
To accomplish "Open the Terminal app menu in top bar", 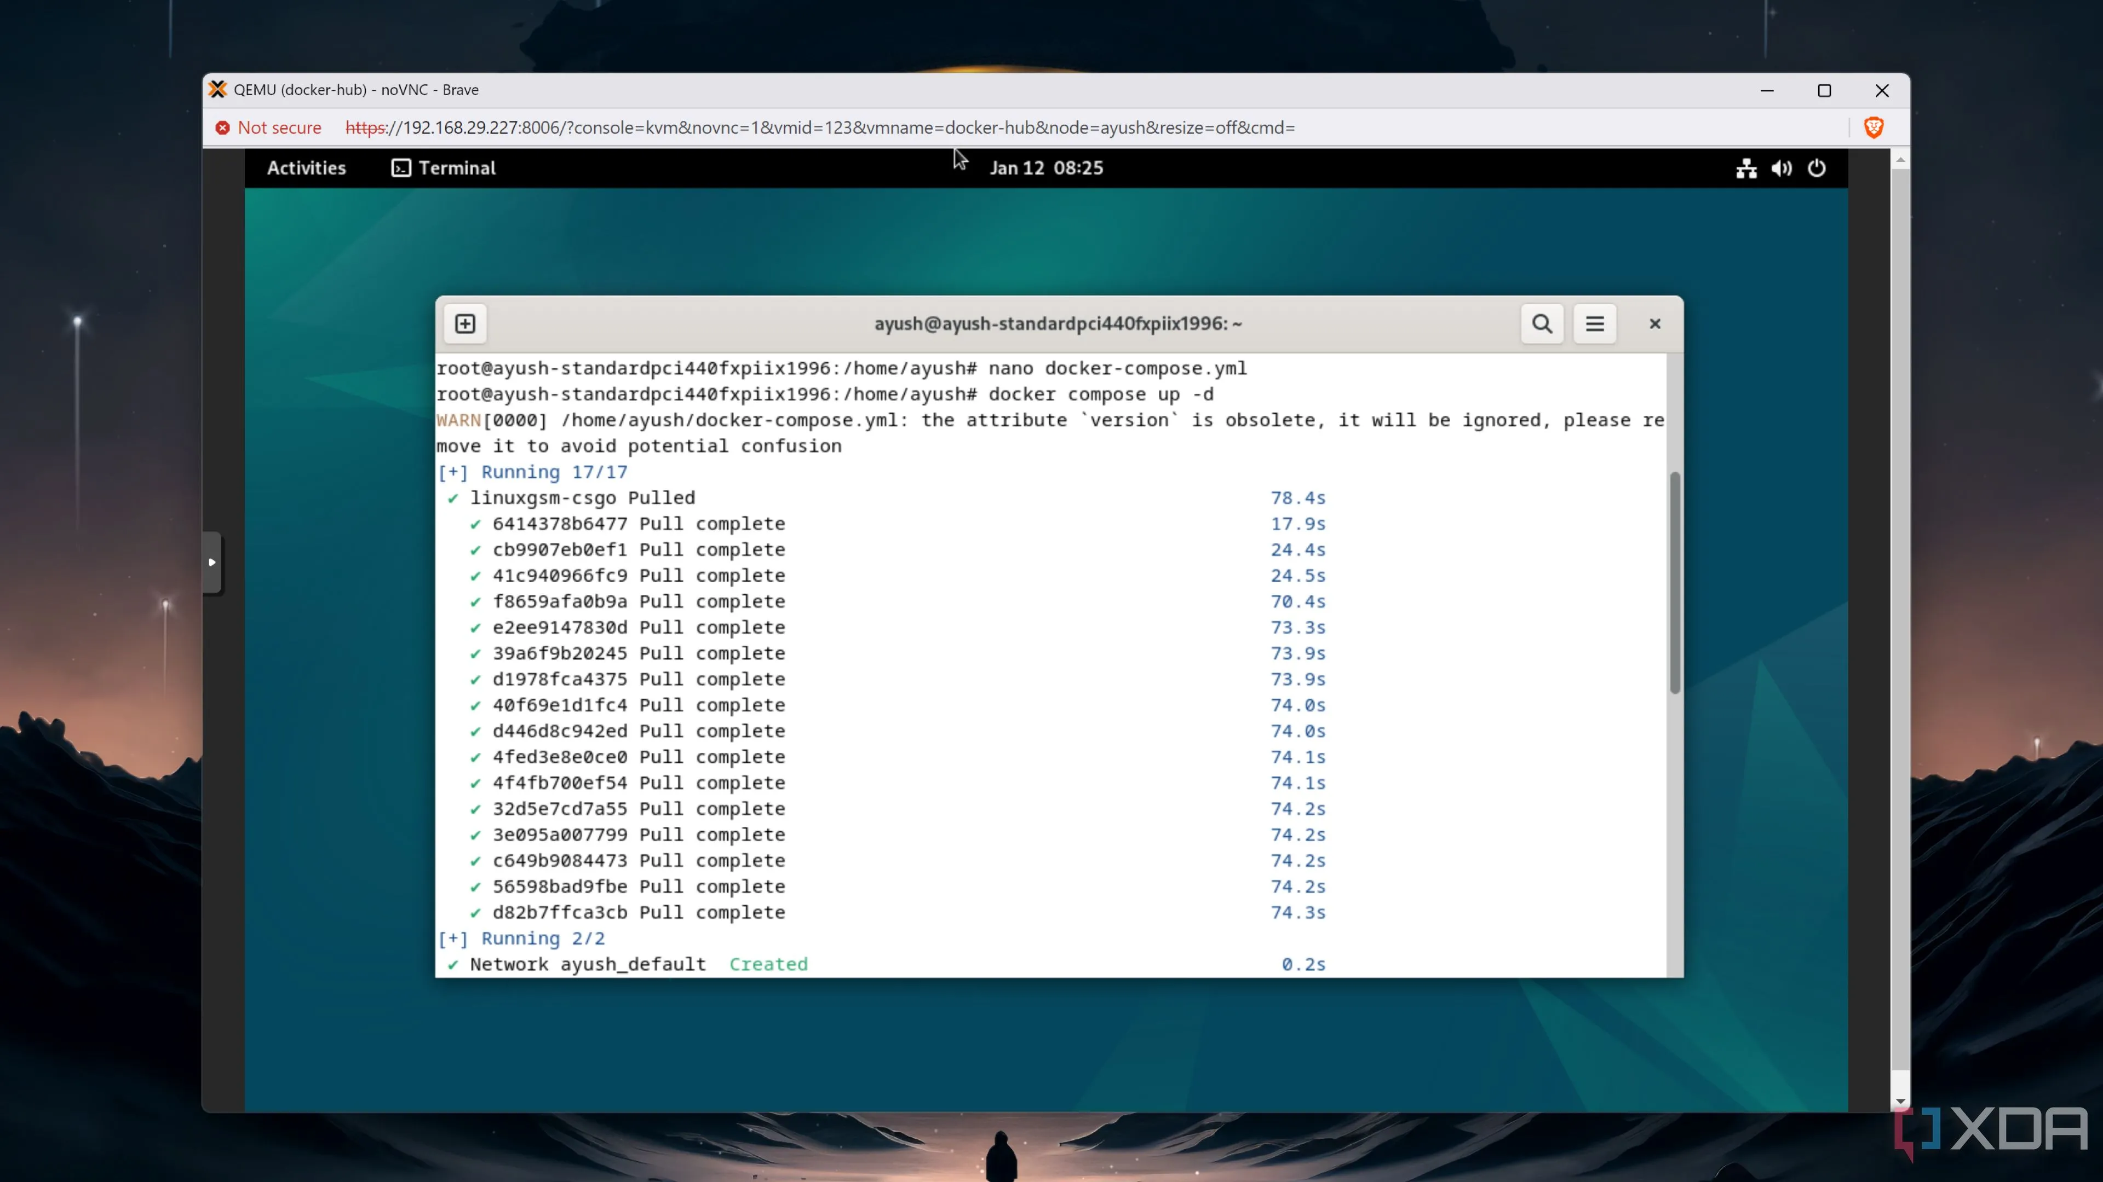I will 443,168.
